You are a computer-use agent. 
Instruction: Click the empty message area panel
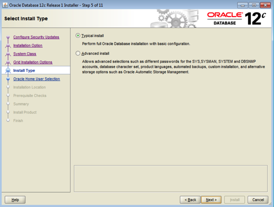171,178
